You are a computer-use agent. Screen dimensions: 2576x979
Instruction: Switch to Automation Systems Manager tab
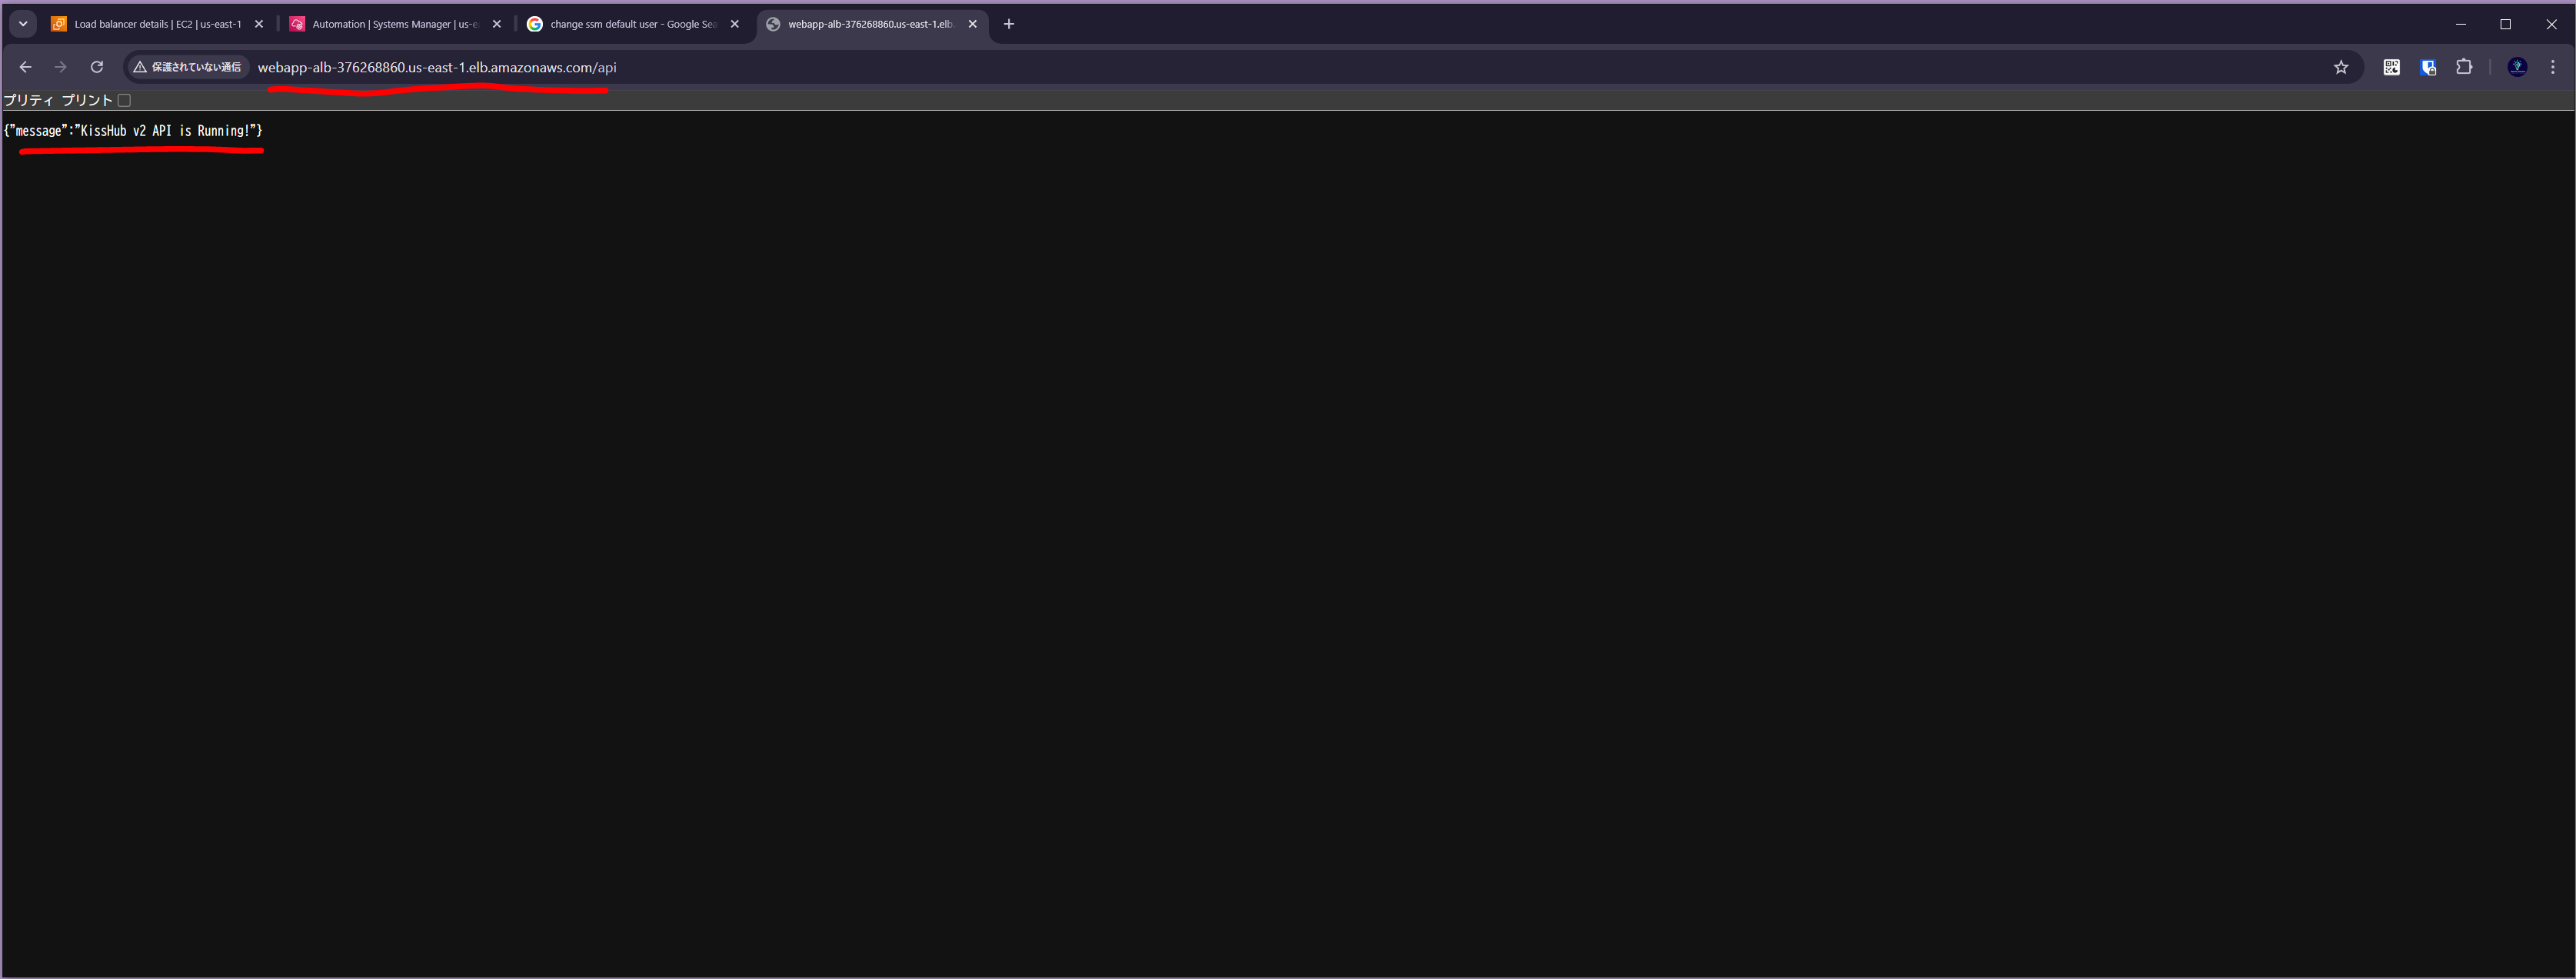coord(394,24)
